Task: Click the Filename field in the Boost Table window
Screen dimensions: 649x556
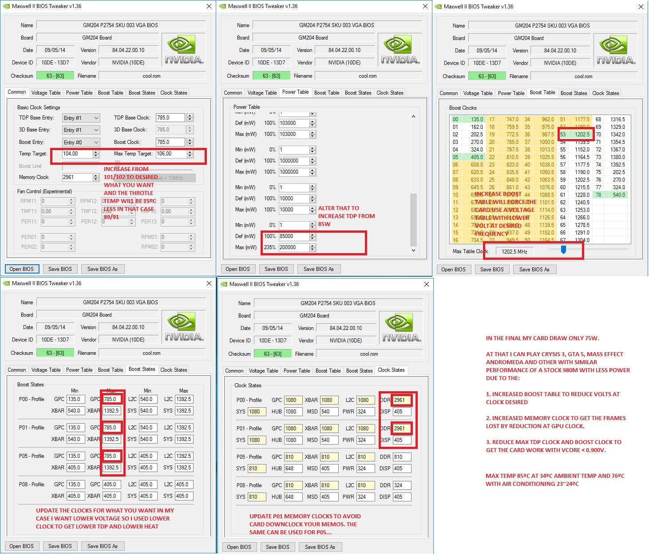Action: tap(584, 76)
